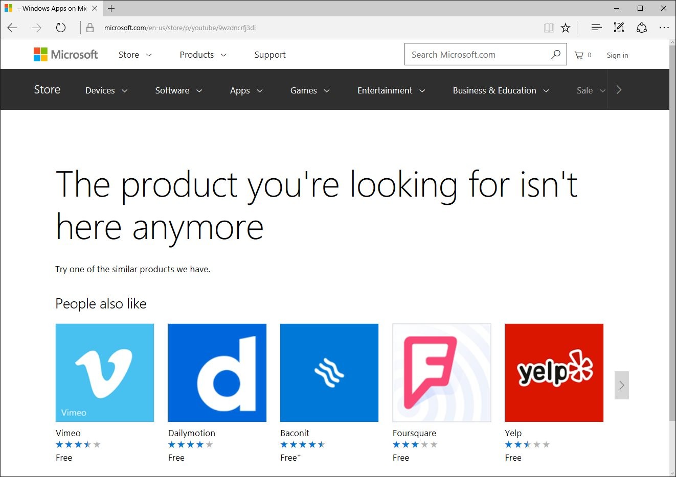Open the shopping cart icon
Image resolution: width=676 pixels, height=477 pixels.
pyautogui.click(x=579, y=55)
